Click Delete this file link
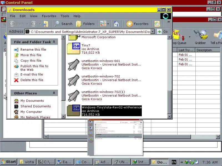Viewport: 222px width, 166px height. tap(32, 80)
